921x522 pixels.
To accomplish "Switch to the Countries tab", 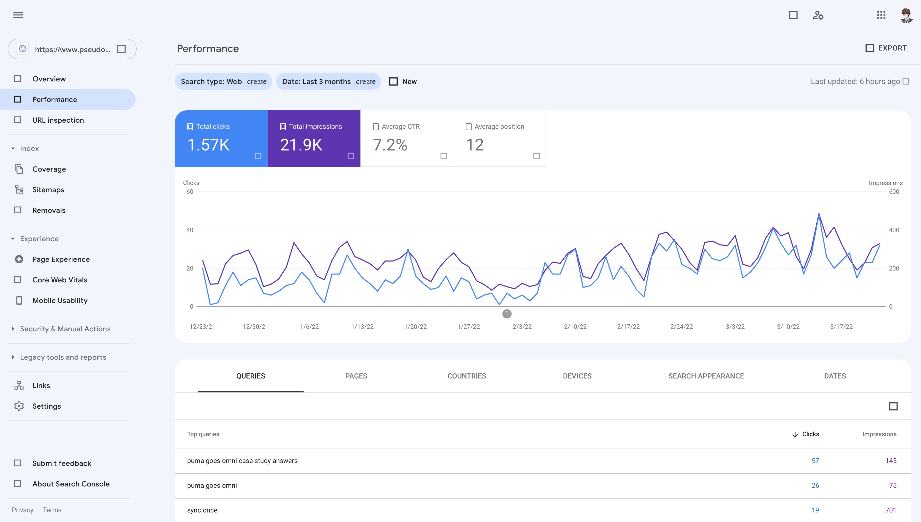I will tap(466, 376).
